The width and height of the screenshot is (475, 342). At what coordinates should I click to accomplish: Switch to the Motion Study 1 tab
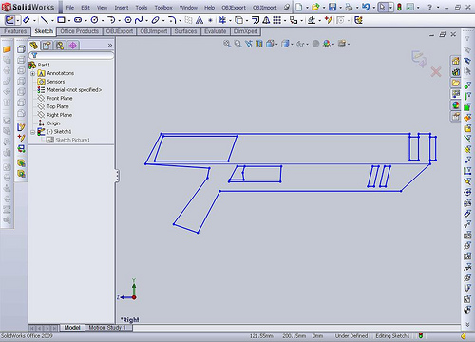point(108,328)
